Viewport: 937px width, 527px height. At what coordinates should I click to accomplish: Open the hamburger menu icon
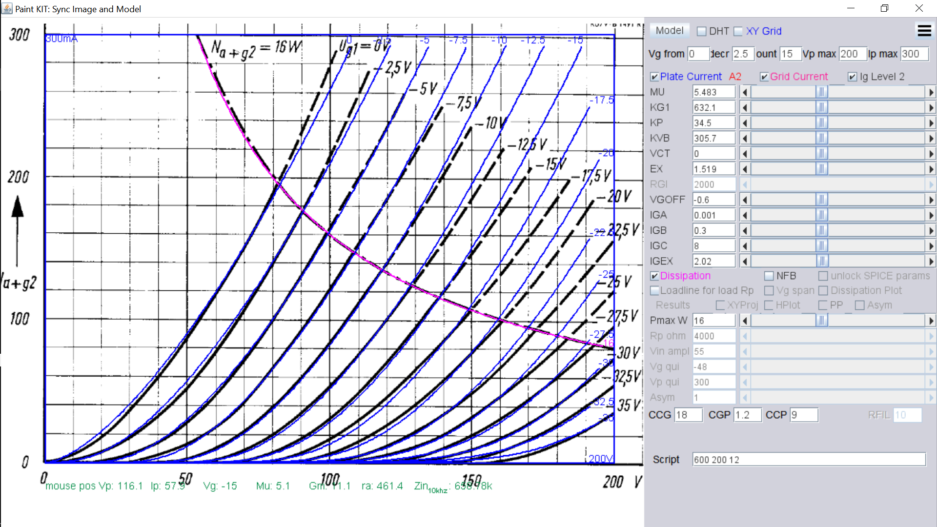[924, 31]
